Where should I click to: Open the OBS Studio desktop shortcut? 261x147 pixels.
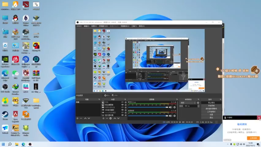coord(5,88)
